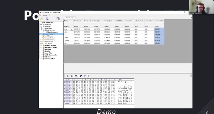Open the File menu
Viewport: 214px width, 114px height.
click(40, 15)
